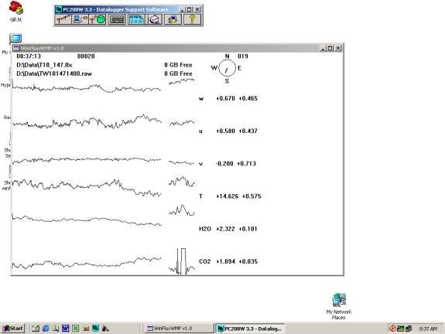This screenshot has height=334, width=445.
Task: Open the Storage Module tool in PC208W
Action: [x=173, y=19]
